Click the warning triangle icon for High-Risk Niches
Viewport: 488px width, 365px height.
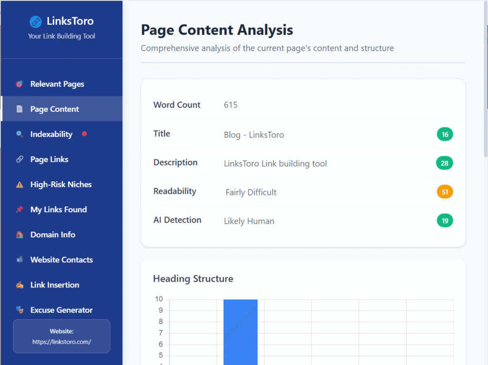20,185
